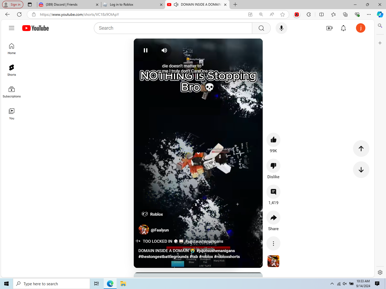The height and width of the screenshot is (289, 386).
Task: Pause the playing Short video
Action: [x=146, y=50]
